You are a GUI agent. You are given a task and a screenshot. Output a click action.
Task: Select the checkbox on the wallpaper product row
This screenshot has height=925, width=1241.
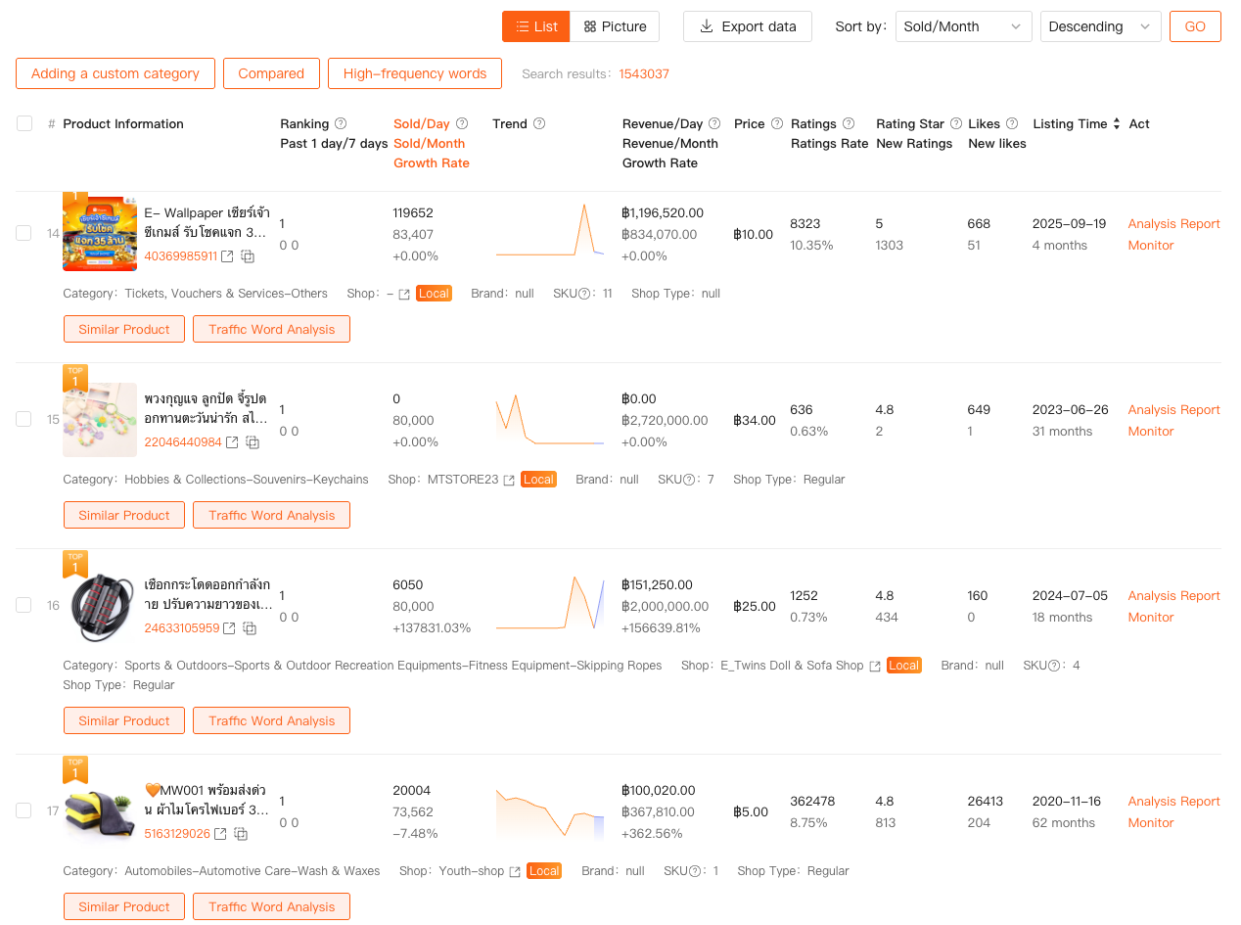point(23,233)
